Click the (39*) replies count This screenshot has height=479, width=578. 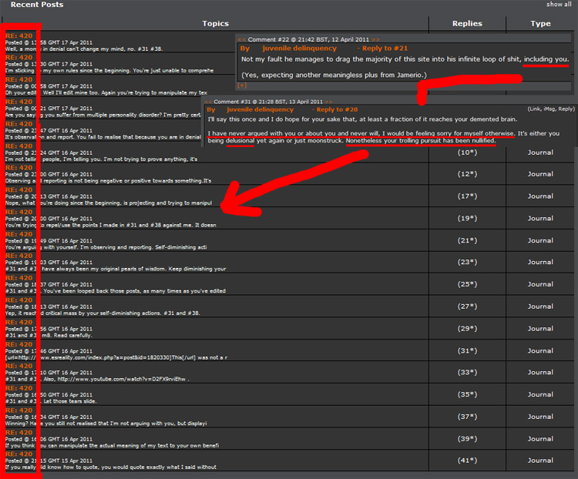tap(467, 438)
